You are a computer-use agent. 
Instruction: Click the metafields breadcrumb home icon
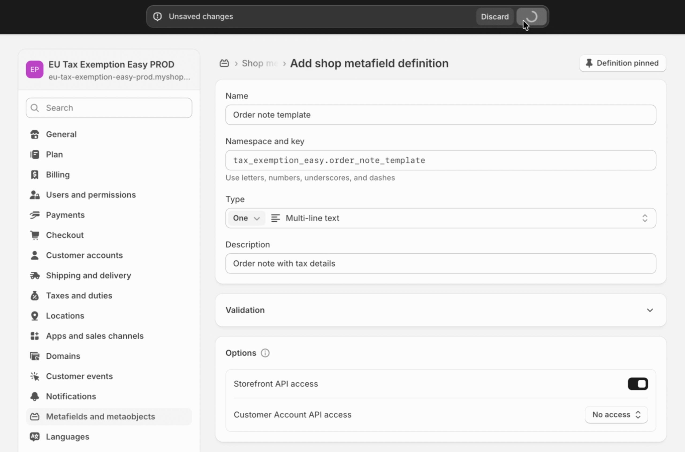pos(224,63)
